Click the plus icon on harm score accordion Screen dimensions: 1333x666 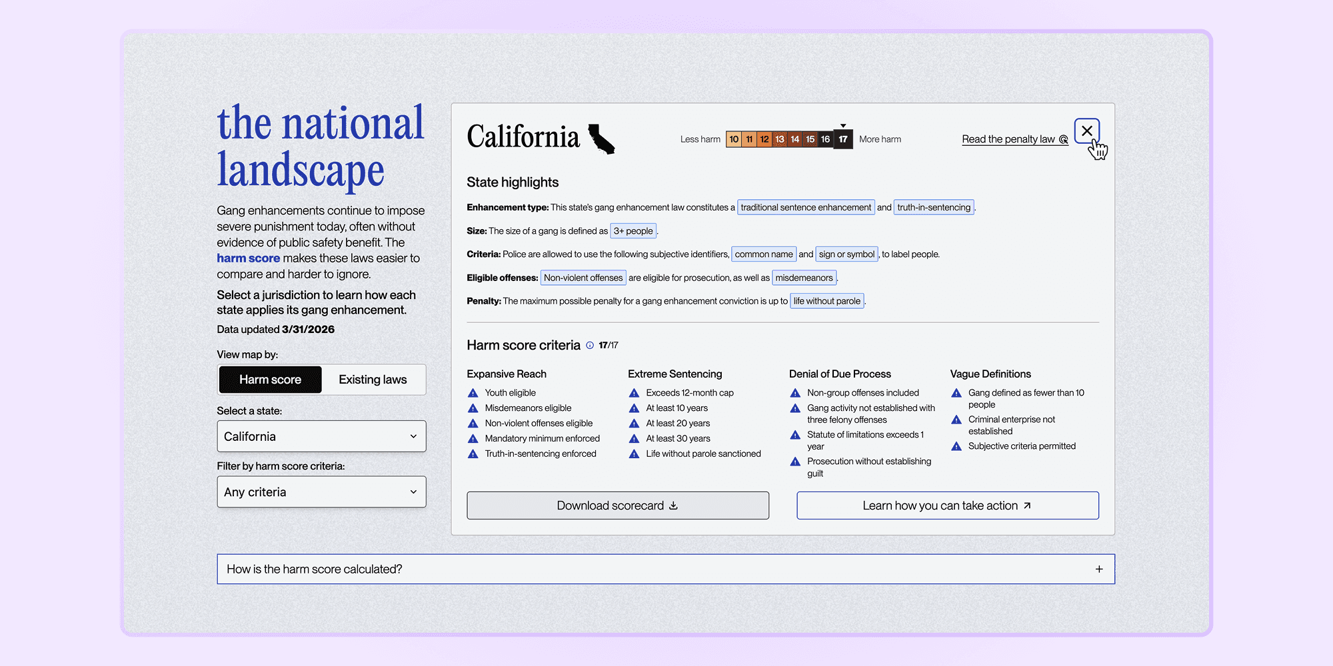[1099, 569]
